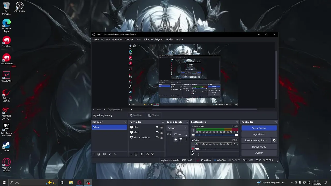Open File Explorer from the taskbar
Viewport: 331px width, 186px height.
[71, 182]
